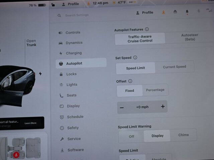
Task: Click the Autopilot steering wheel icon
Action: point(61,64)
